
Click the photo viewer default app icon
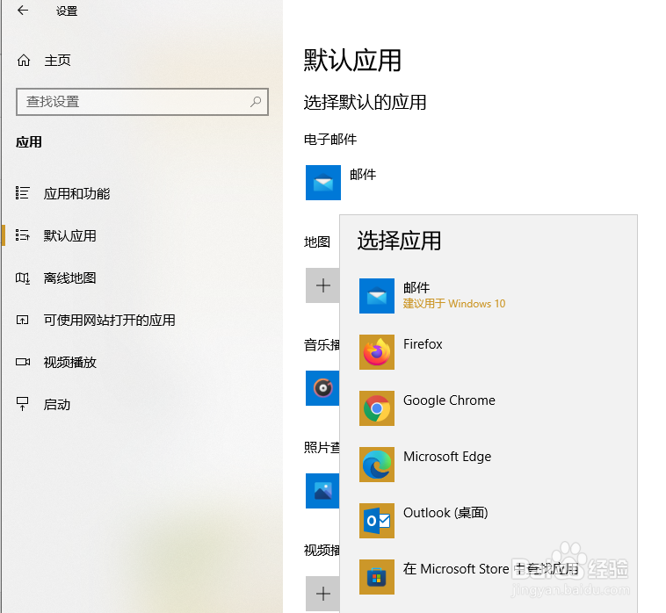(x=322, y=491)
